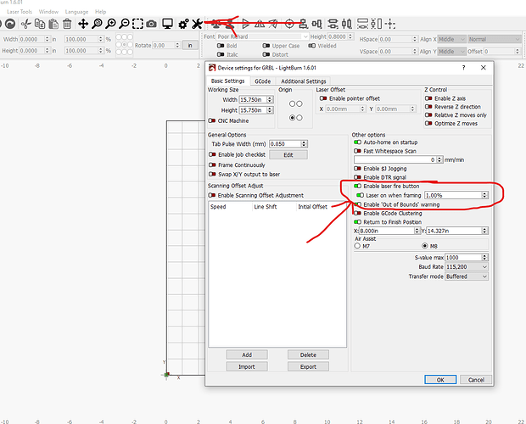The width and height of the screenshot is (526, 424).
Task: Click the Align bottom edges toolbar icon
Action: (303, 24)
